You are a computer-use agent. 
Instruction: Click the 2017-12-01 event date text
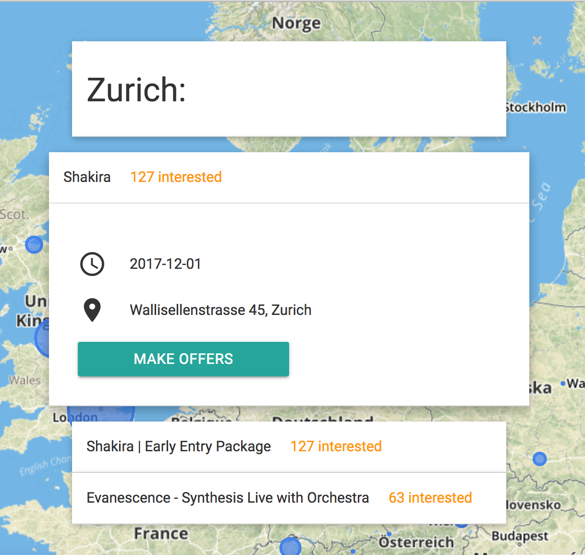click(x=165, y=264)
